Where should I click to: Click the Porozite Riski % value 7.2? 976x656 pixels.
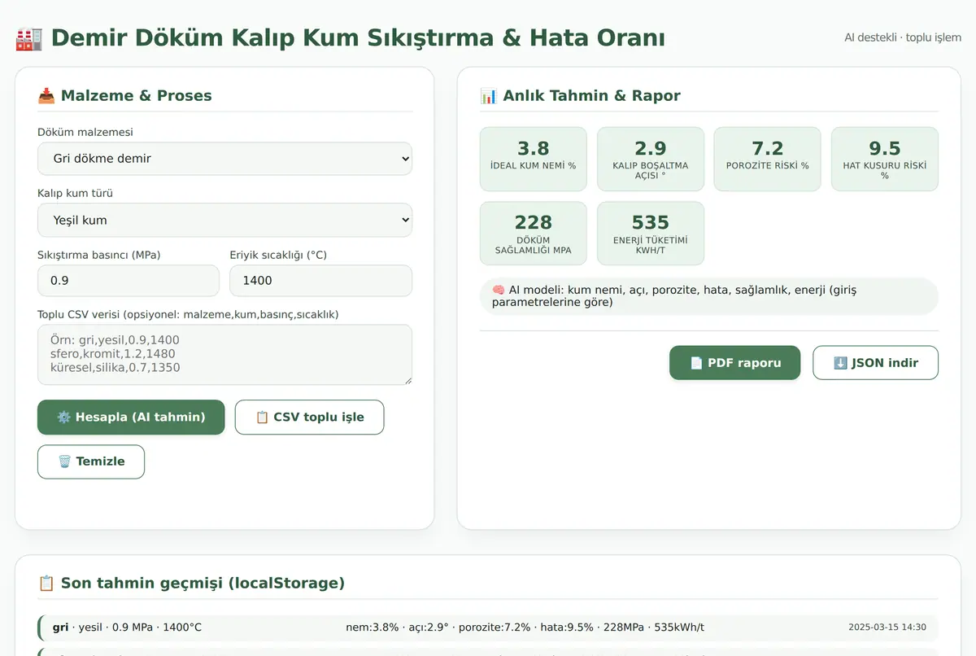coord(768,148)
